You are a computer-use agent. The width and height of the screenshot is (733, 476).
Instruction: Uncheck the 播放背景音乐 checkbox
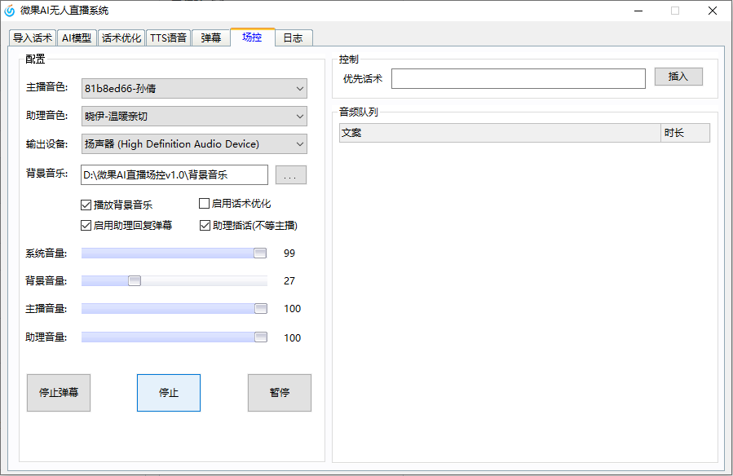(x=86, y=205)
